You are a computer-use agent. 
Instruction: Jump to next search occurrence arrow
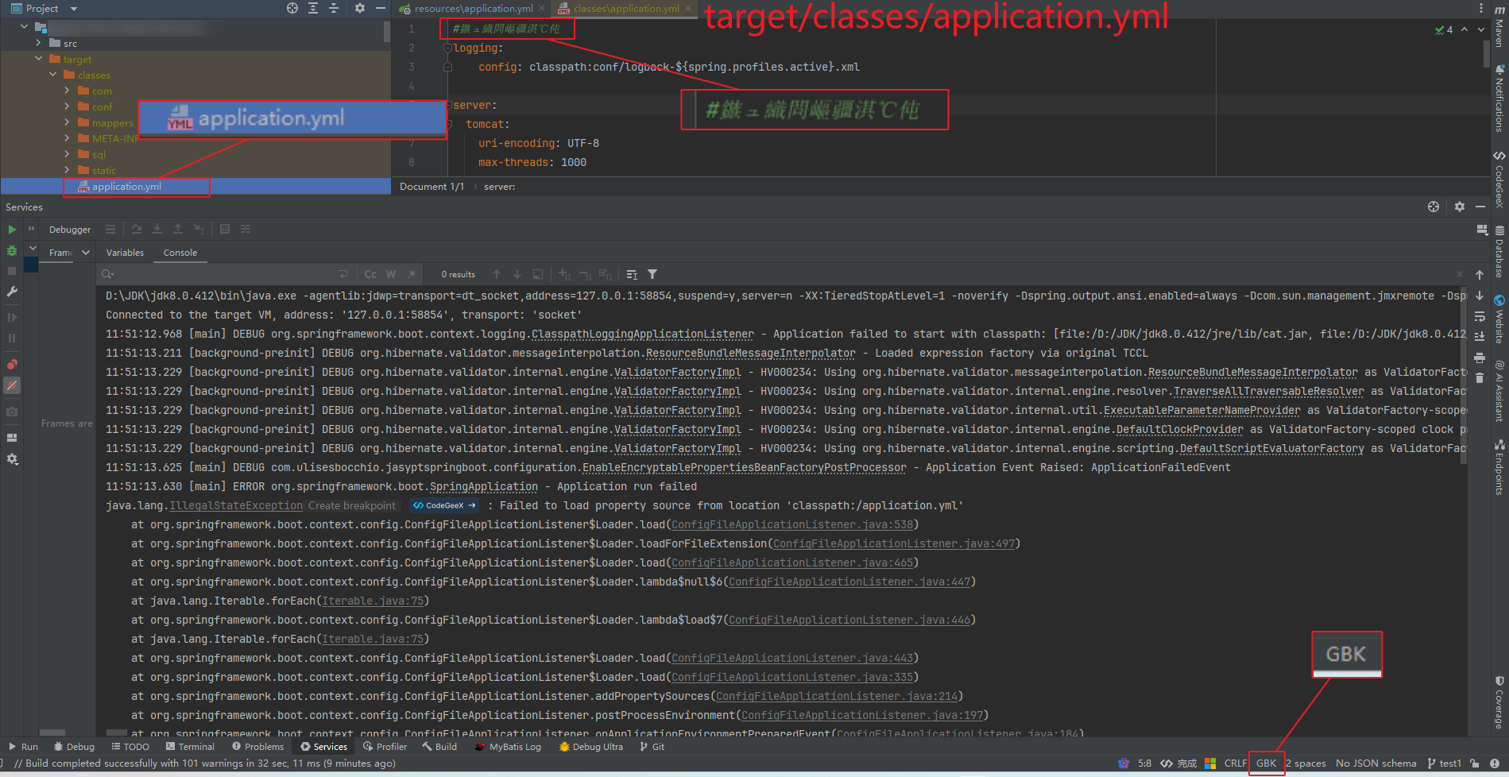point(517,274)
